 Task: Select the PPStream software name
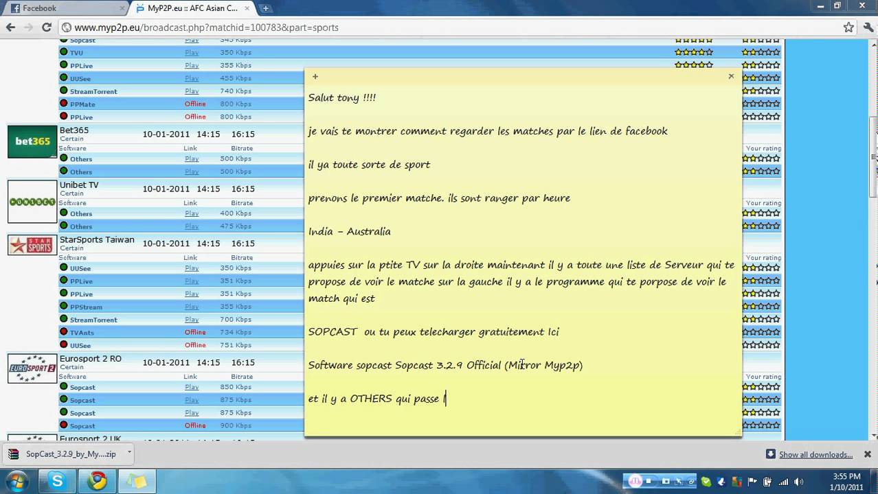pyautogui.click(x=86, y=307)
